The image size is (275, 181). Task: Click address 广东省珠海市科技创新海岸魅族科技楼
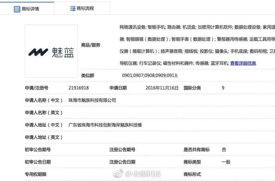coord(105,125)
